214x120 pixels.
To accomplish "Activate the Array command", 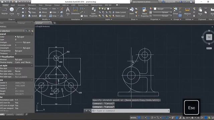I will point(53,16).
